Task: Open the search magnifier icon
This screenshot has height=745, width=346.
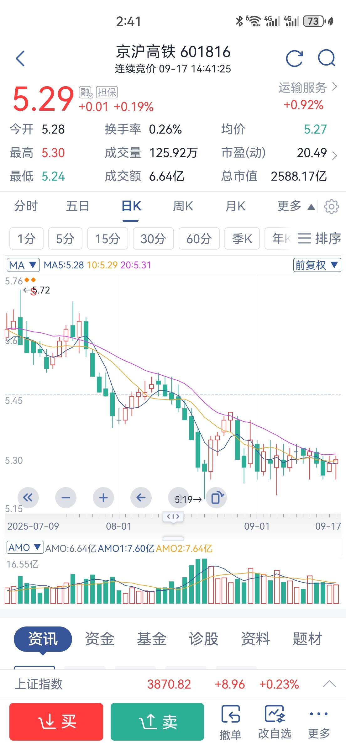Action: pyautogui.click(x=326, y=58)
